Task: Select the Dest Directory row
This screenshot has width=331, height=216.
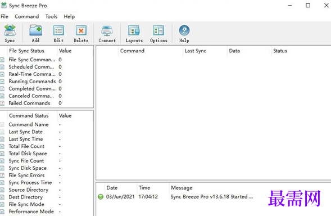Action: pyautogui.click(x=47, y=197)
